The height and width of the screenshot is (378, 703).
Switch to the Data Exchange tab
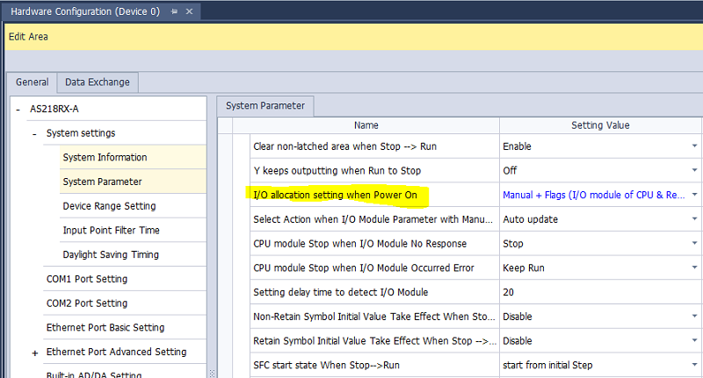coord(97,82)
